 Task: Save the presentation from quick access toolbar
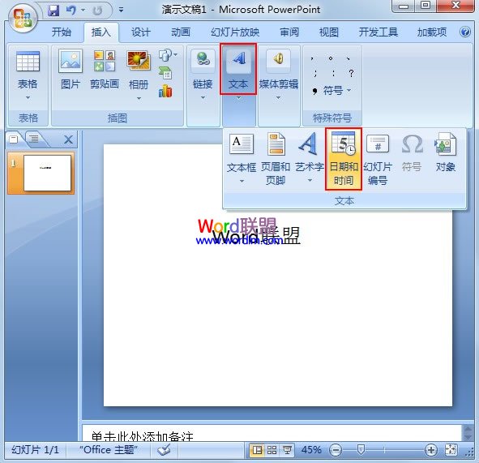pyautogui.click(x=53, y=11)
